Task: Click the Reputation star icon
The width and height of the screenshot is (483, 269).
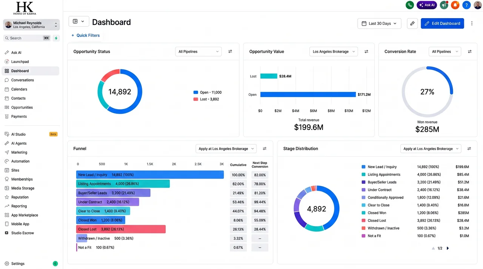Action: (x=7, y=197)
